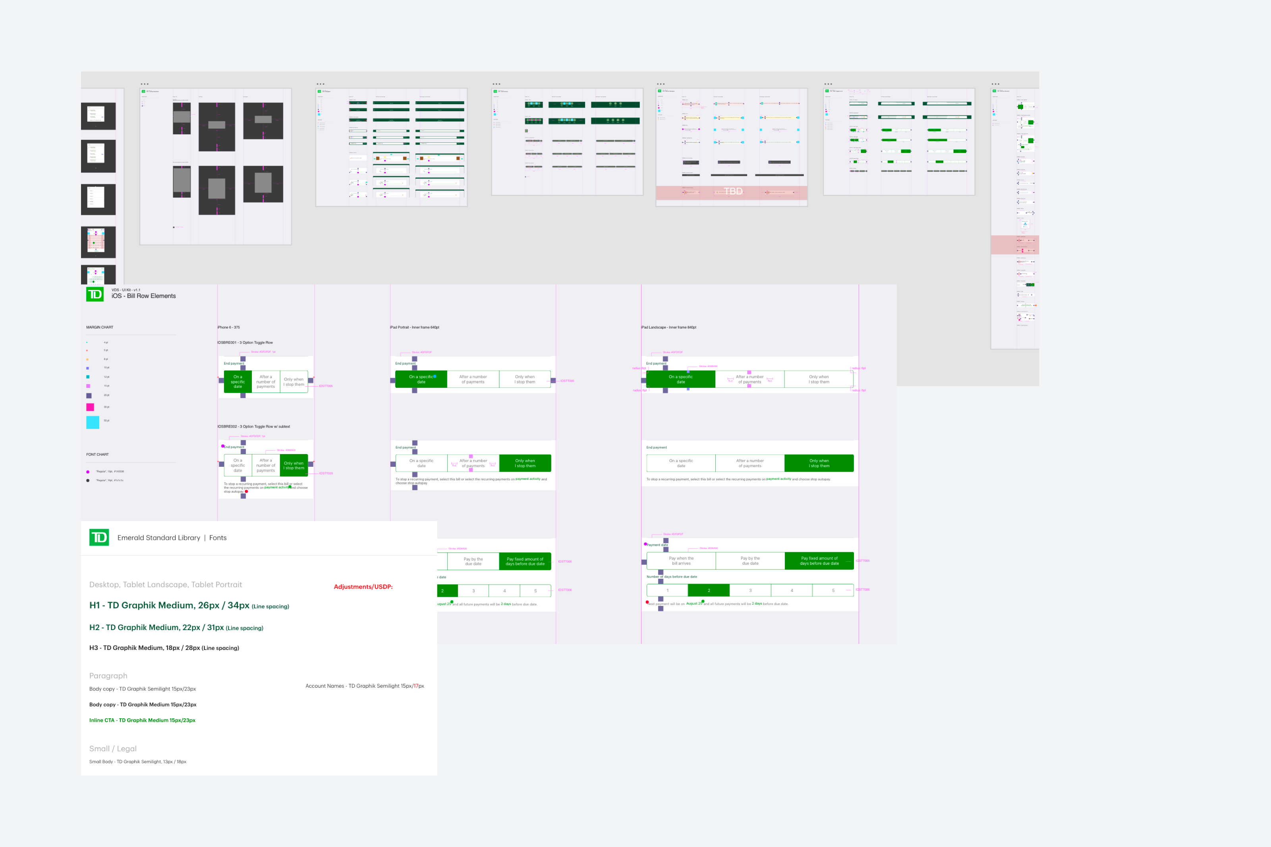Open payment activity link in iPad Portrait subtext
The image size is (1271, 847).
pyautogui.click(x=528, y=479)
